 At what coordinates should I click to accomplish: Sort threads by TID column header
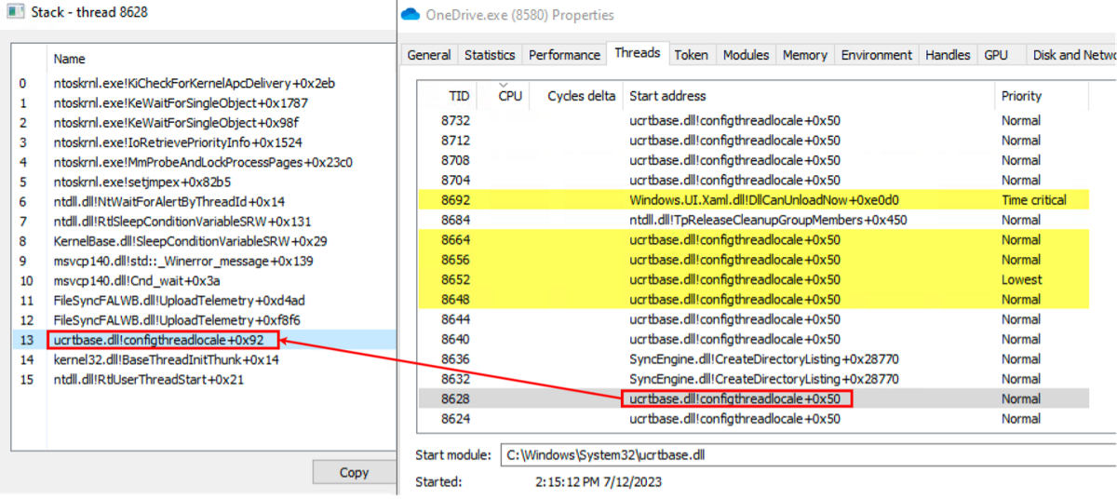[x=459, y=96]
